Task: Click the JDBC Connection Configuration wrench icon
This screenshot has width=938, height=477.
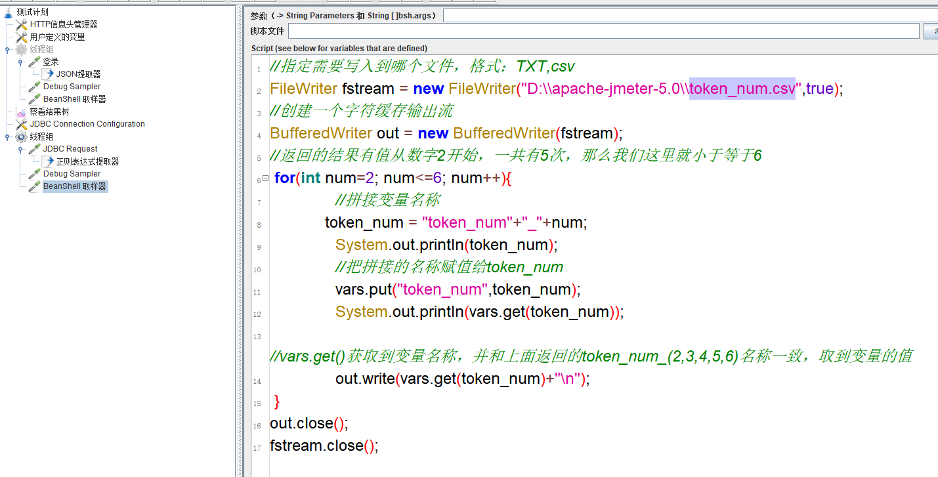Action: [22, 124]
